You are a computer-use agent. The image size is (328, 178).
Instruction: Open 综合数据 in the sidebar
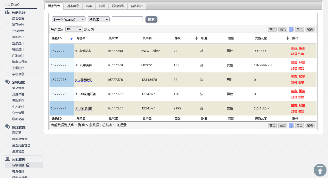click(18, 18)
